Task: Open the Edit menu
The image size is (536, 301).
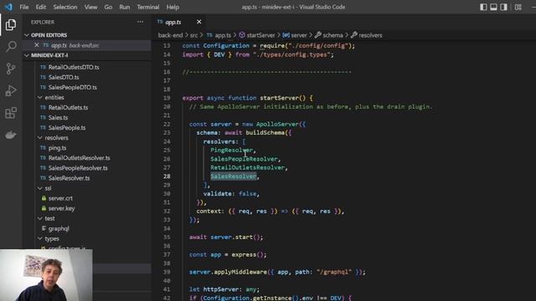Action: [41, 7]
